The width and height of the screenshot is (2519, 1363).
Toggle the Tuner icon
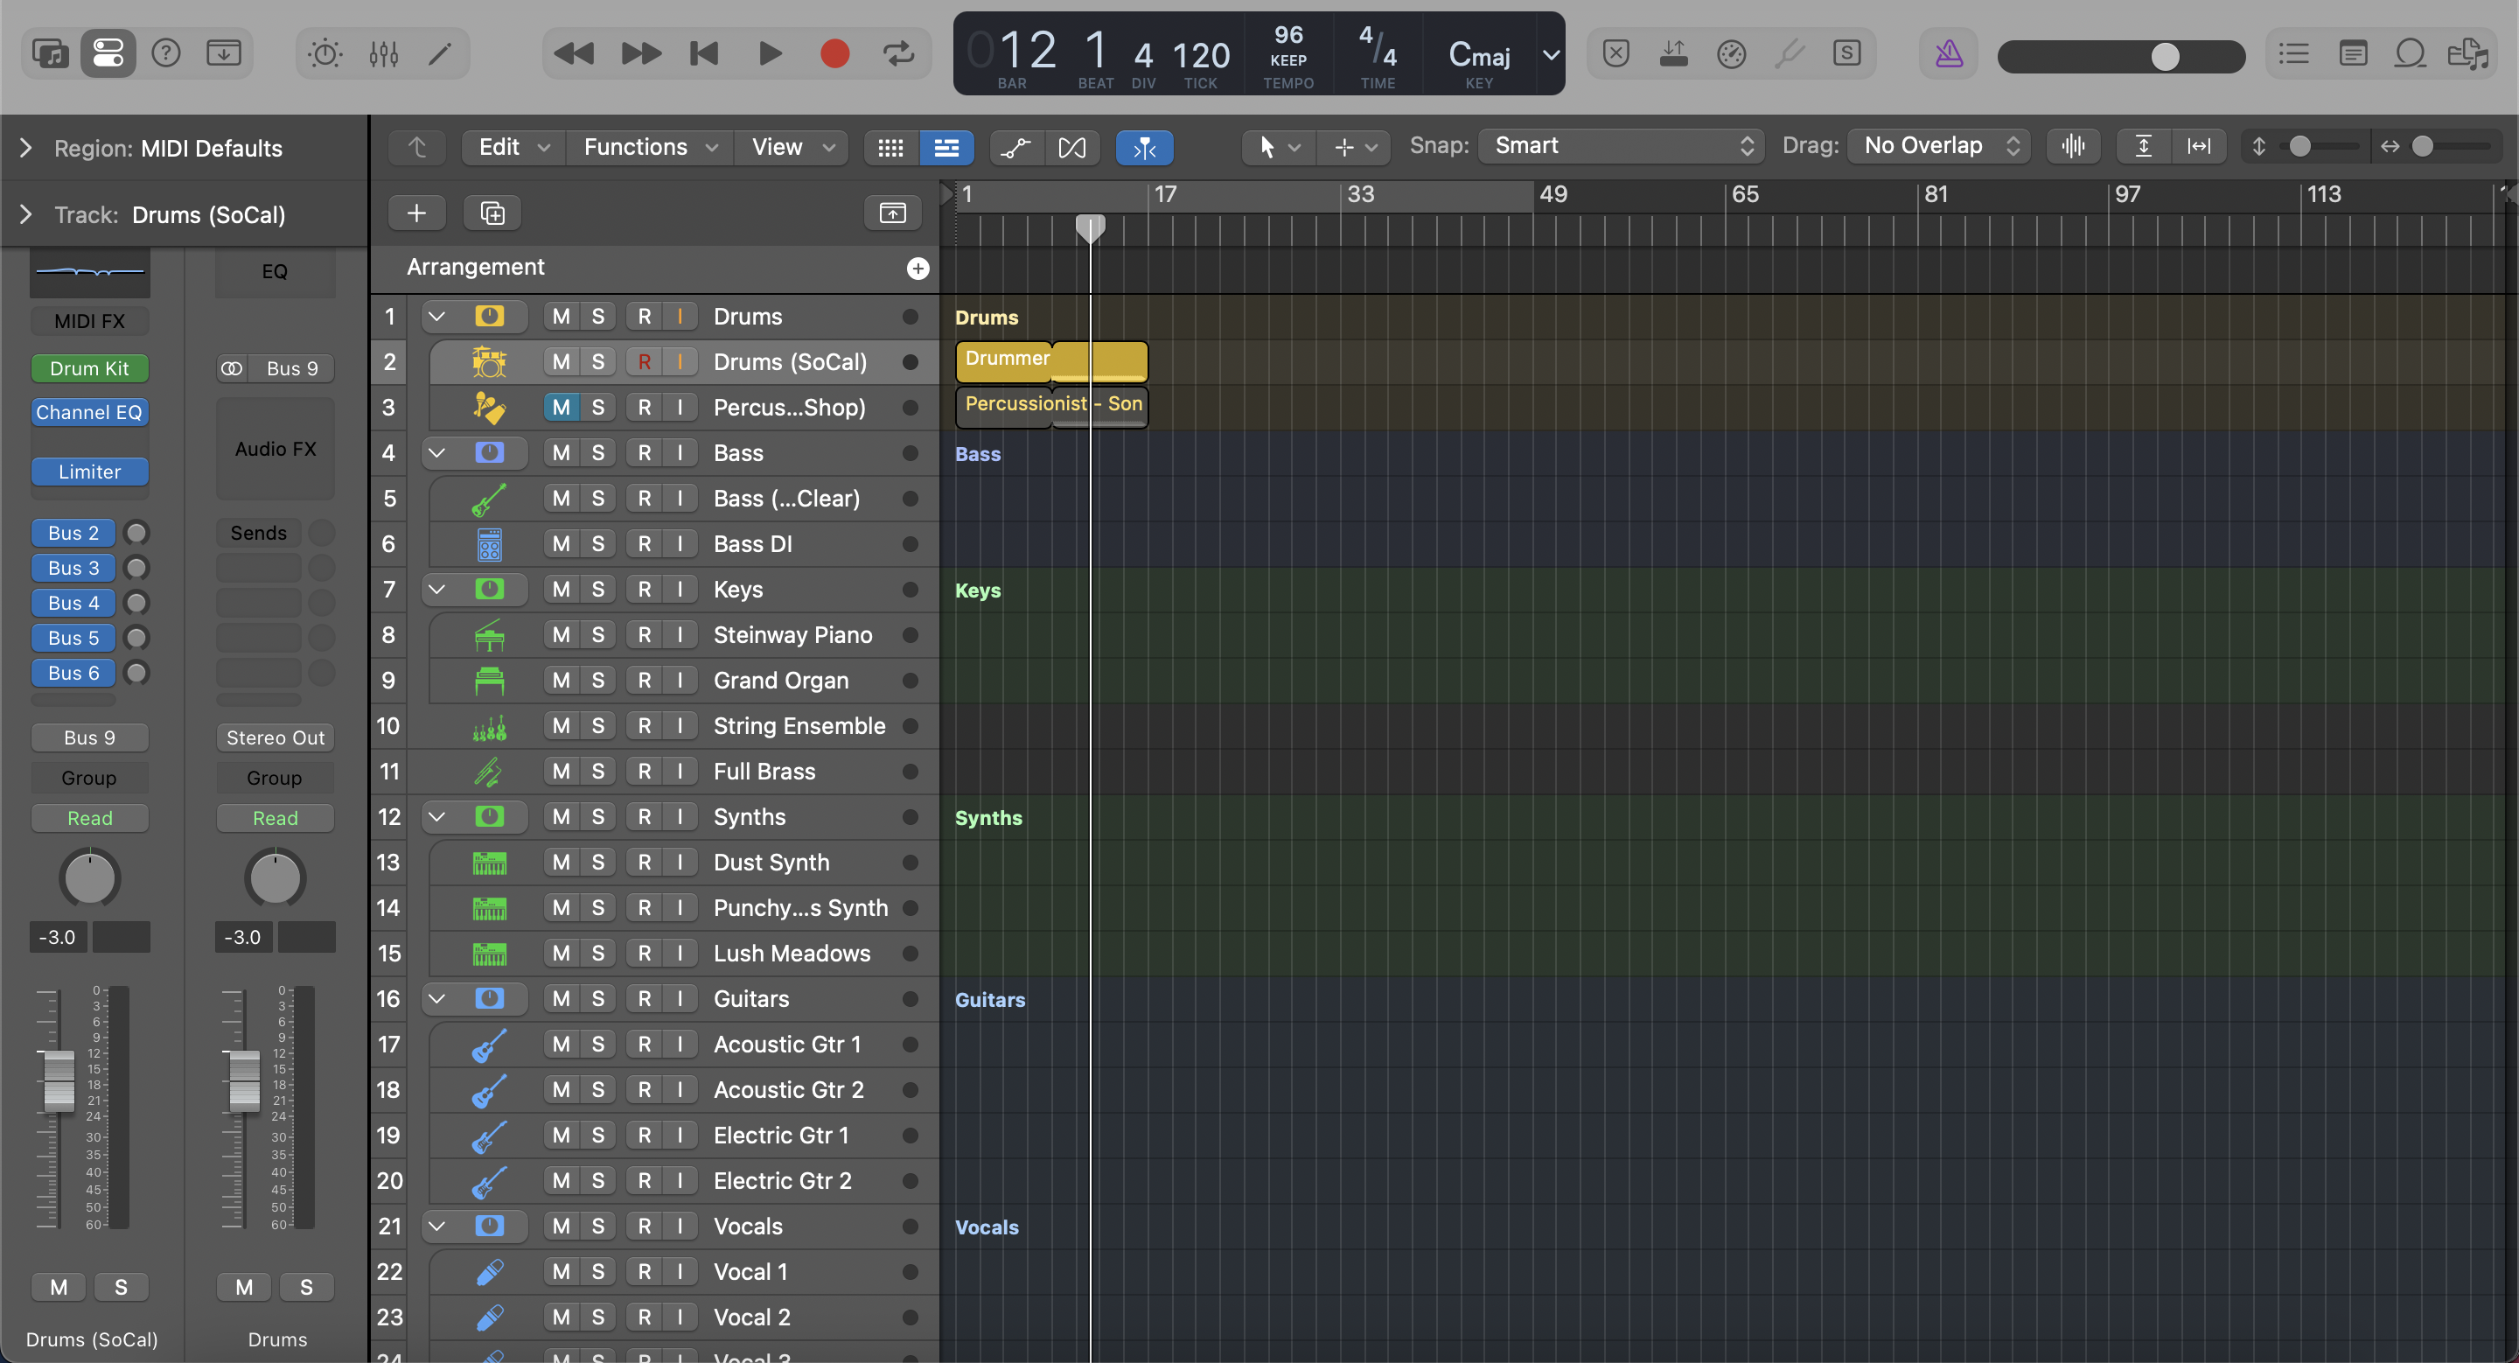(x=1790, y=53)
